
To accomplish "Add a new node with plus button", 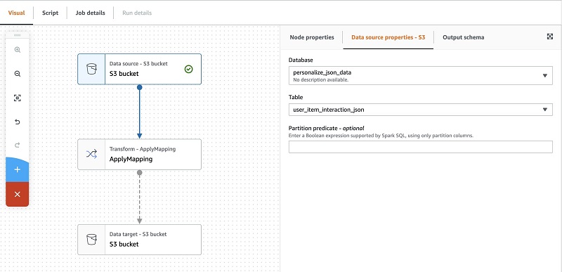I will (17, 169).
